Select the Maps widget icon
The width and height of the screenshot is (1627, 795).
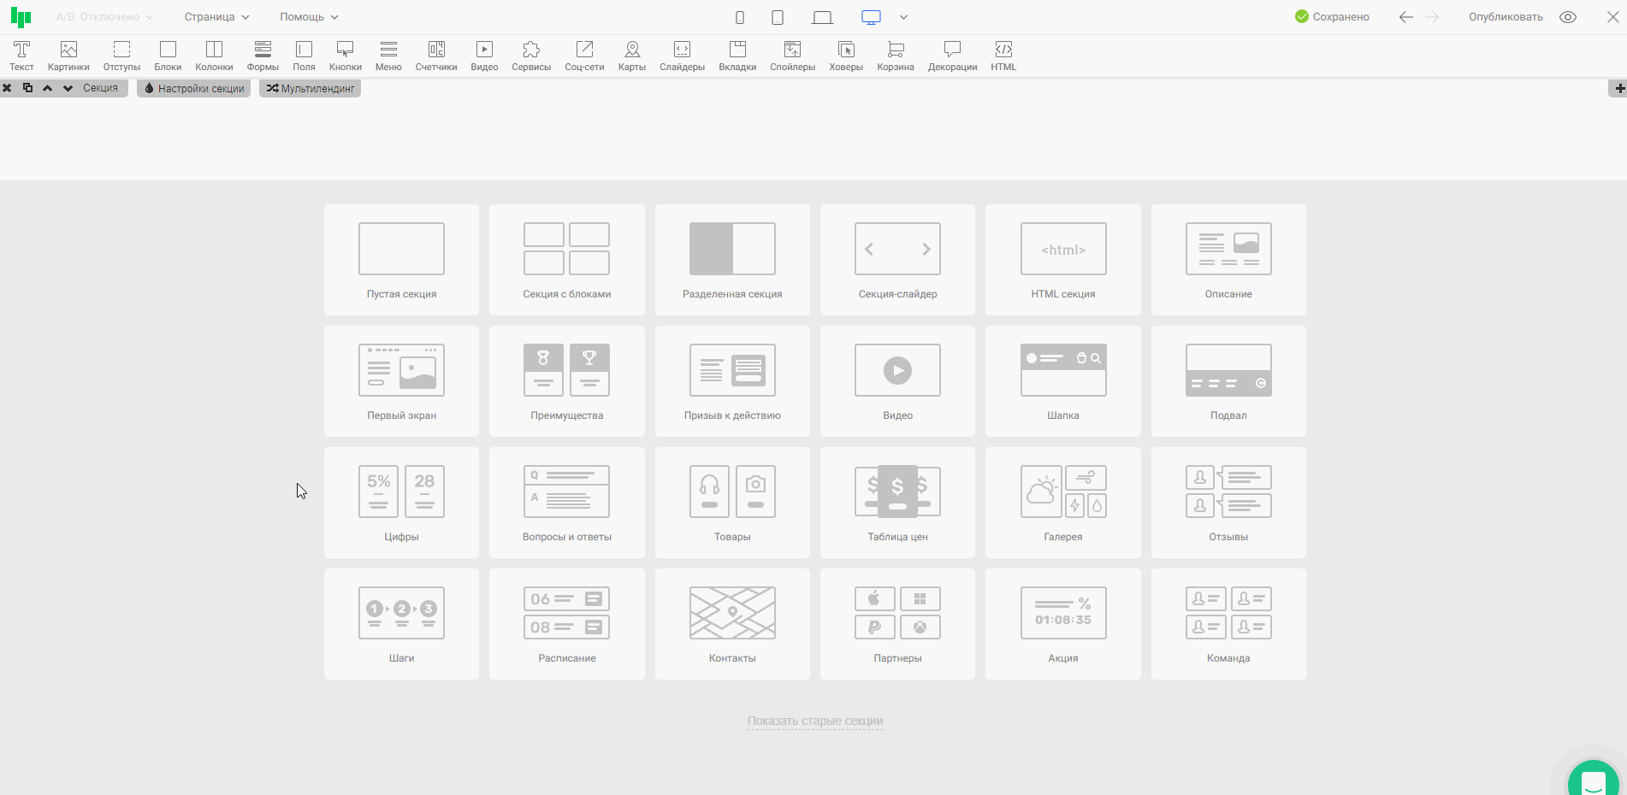point(632,56)
